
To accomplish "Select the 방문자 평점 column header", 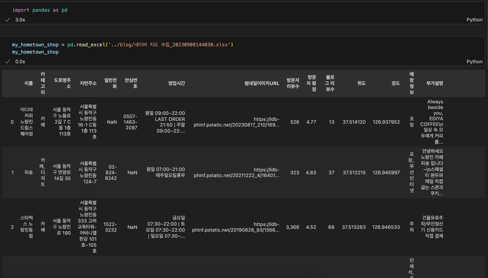I will coord(312,83).
